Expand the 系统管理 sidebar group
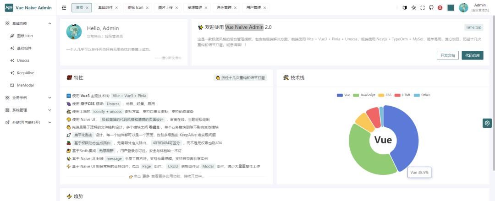Screen dimensions: 495x201 [x=28, y=110]
